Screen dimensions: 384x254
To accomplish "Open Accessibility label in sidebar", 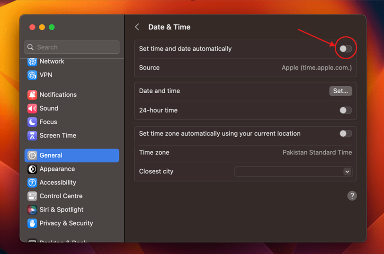I will click(58, 183).
